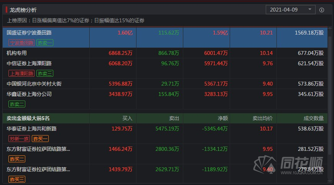Click the 卖出金额最大前5名 section header
The image size is (334, 185).
[28, 118]
